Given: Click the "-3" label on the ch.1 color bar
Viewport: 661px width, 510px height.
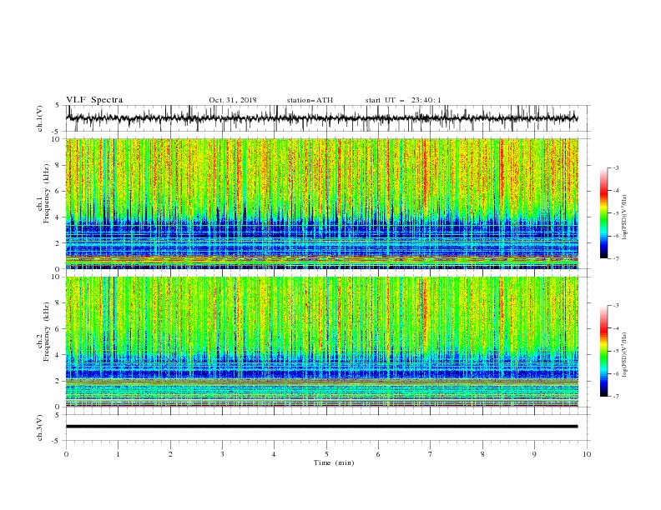Looking at the screenshot, I should tap(616, 167).
